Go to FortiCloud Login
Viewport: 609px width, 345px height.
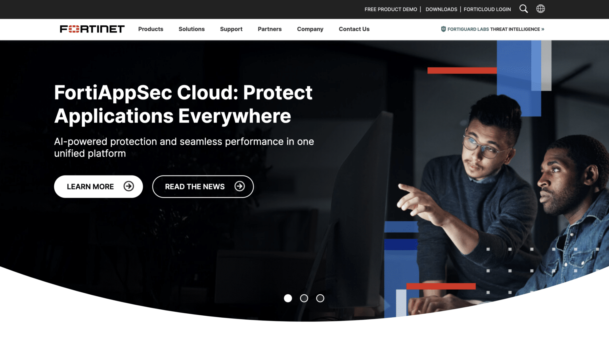coord(487,9)
